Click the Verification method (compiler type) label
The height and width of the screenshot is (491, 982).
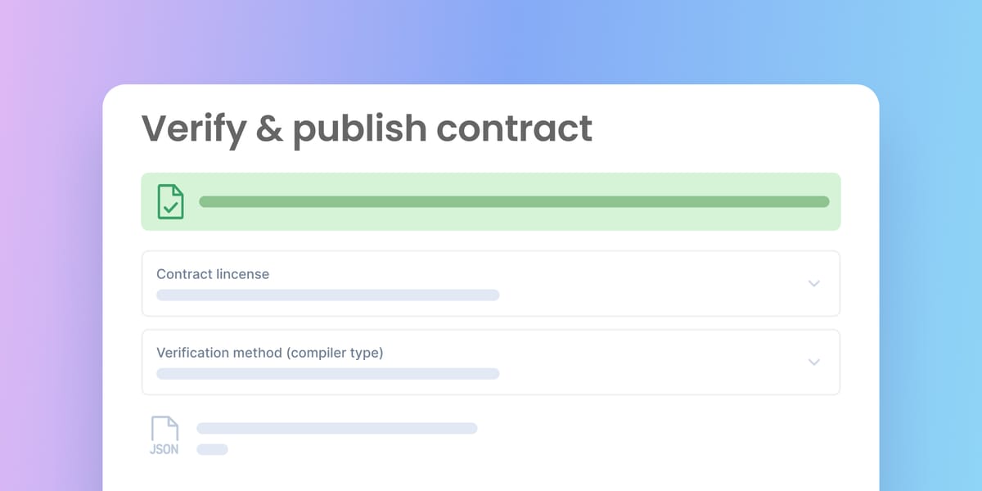270,353
